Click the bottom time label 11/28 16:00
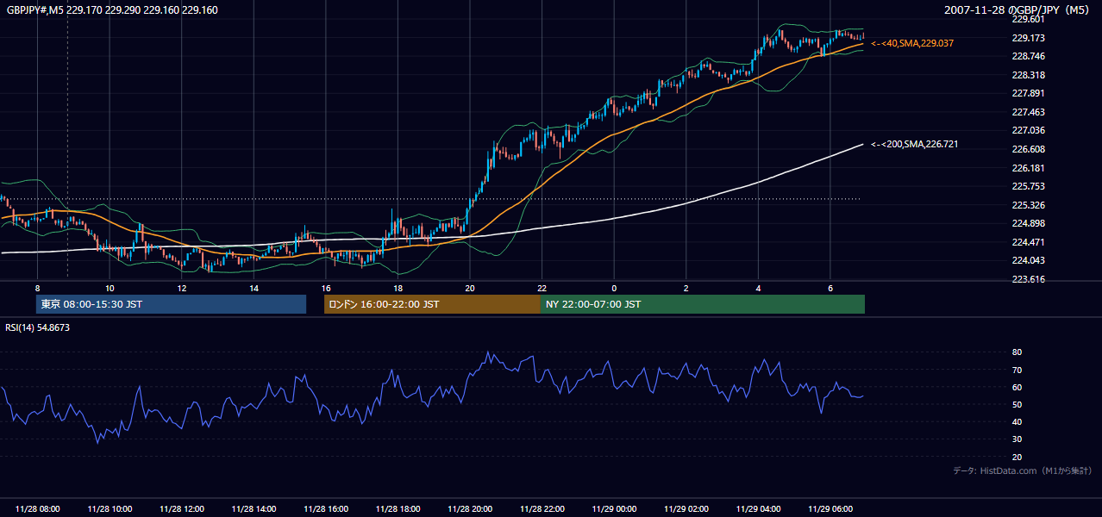1102x517 pixels. pyautogui.click(x=326, y=509)
